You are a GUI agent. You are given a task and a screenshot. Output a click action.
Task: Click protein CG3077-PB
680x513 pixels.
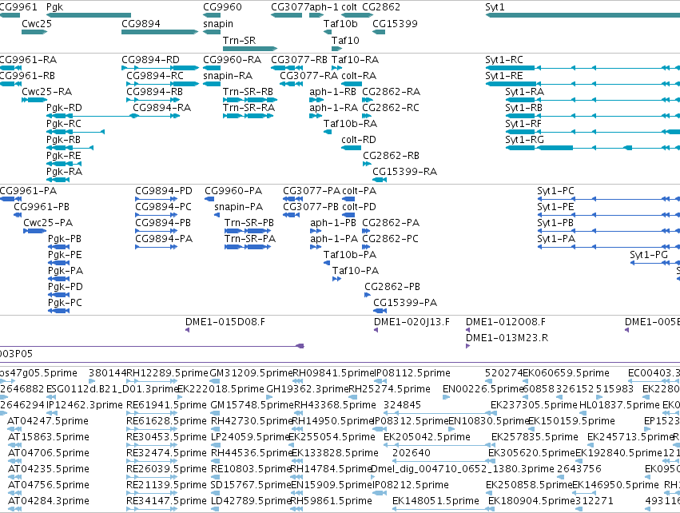click(291, 215)
